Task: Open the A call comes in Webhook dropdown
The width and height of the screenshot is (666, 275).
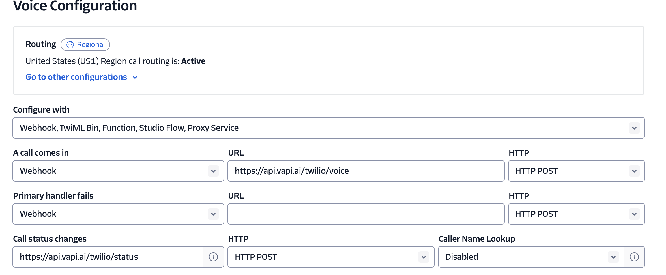Action: pyautogui.click(x=113, y=171)
